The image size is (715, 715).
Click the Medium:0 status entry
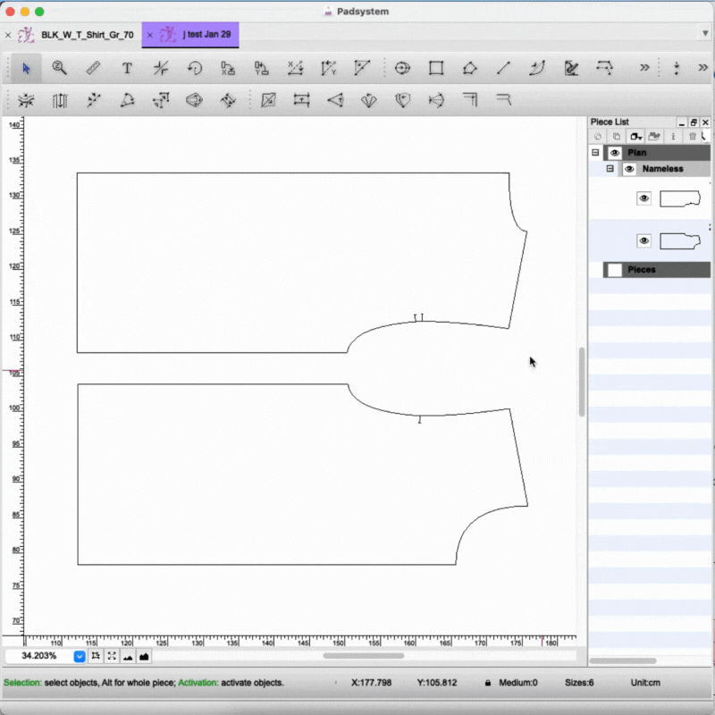(x=518, y=683)
